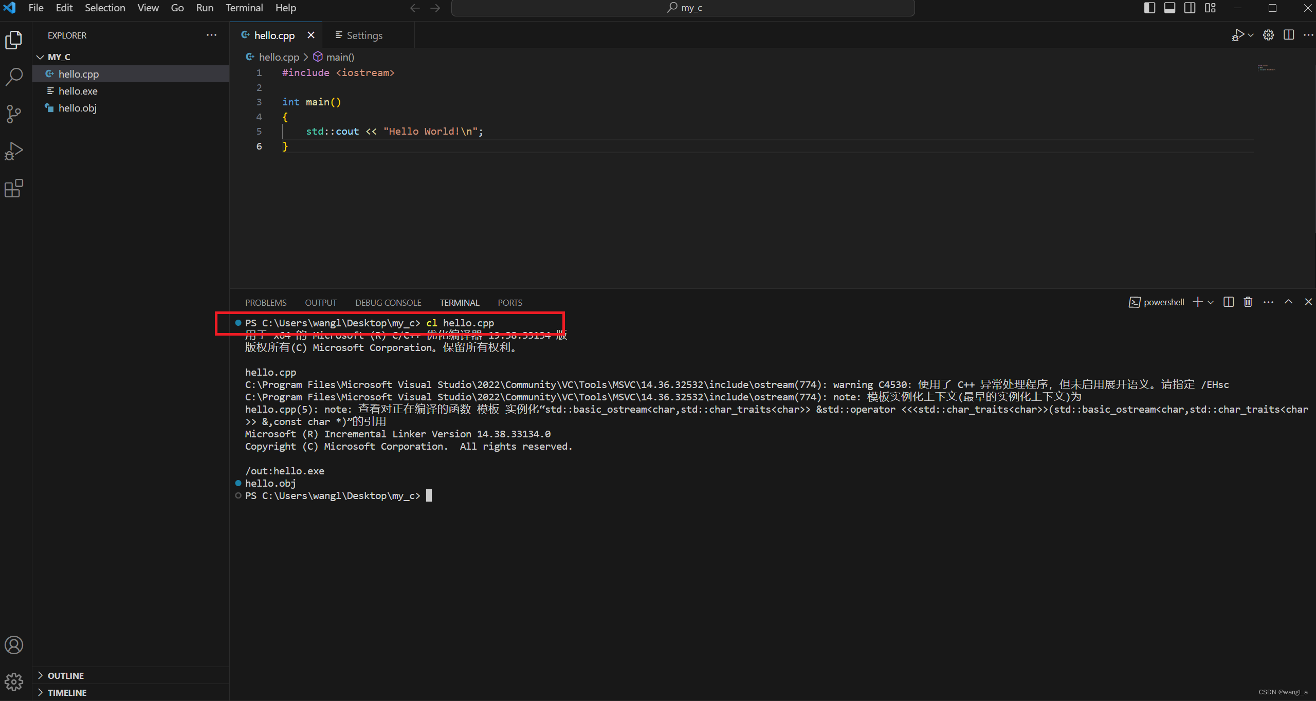Switch to the OUTPUT panel tab
1316x701 pixels.
(x=321, y=303)
